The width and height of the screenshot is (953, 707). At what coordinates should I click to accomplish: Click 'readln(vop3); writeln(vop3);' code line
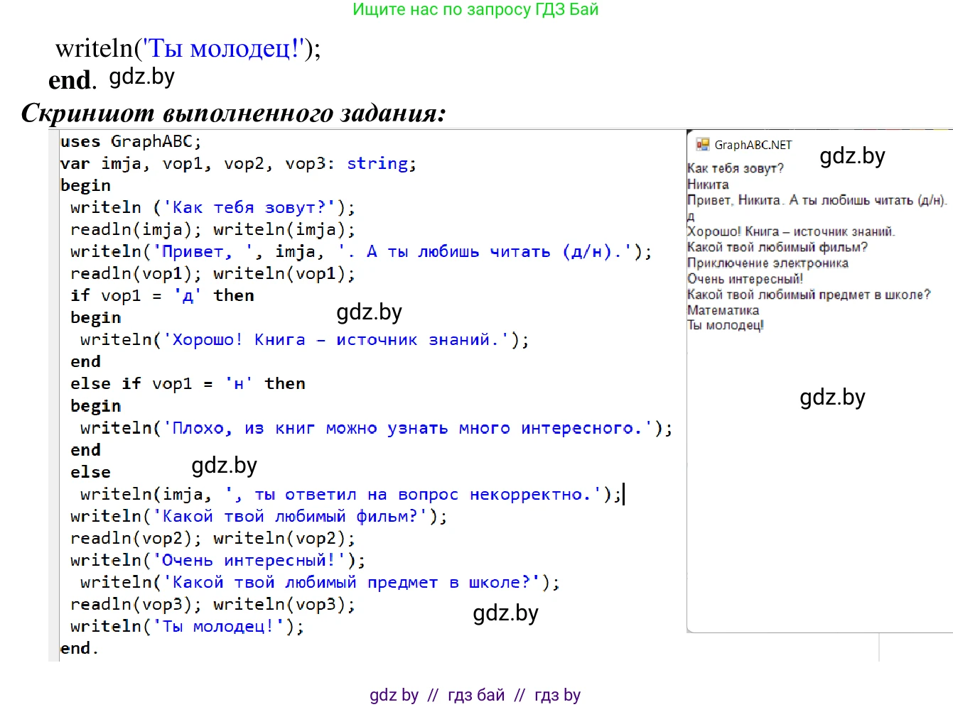[212, 604]
